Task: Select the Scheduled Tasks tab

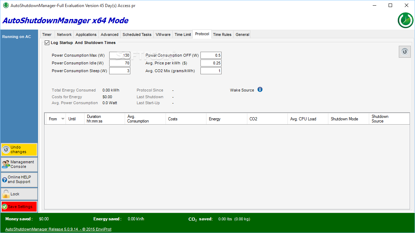Action: pyautogui.click(x=137, y=34)
